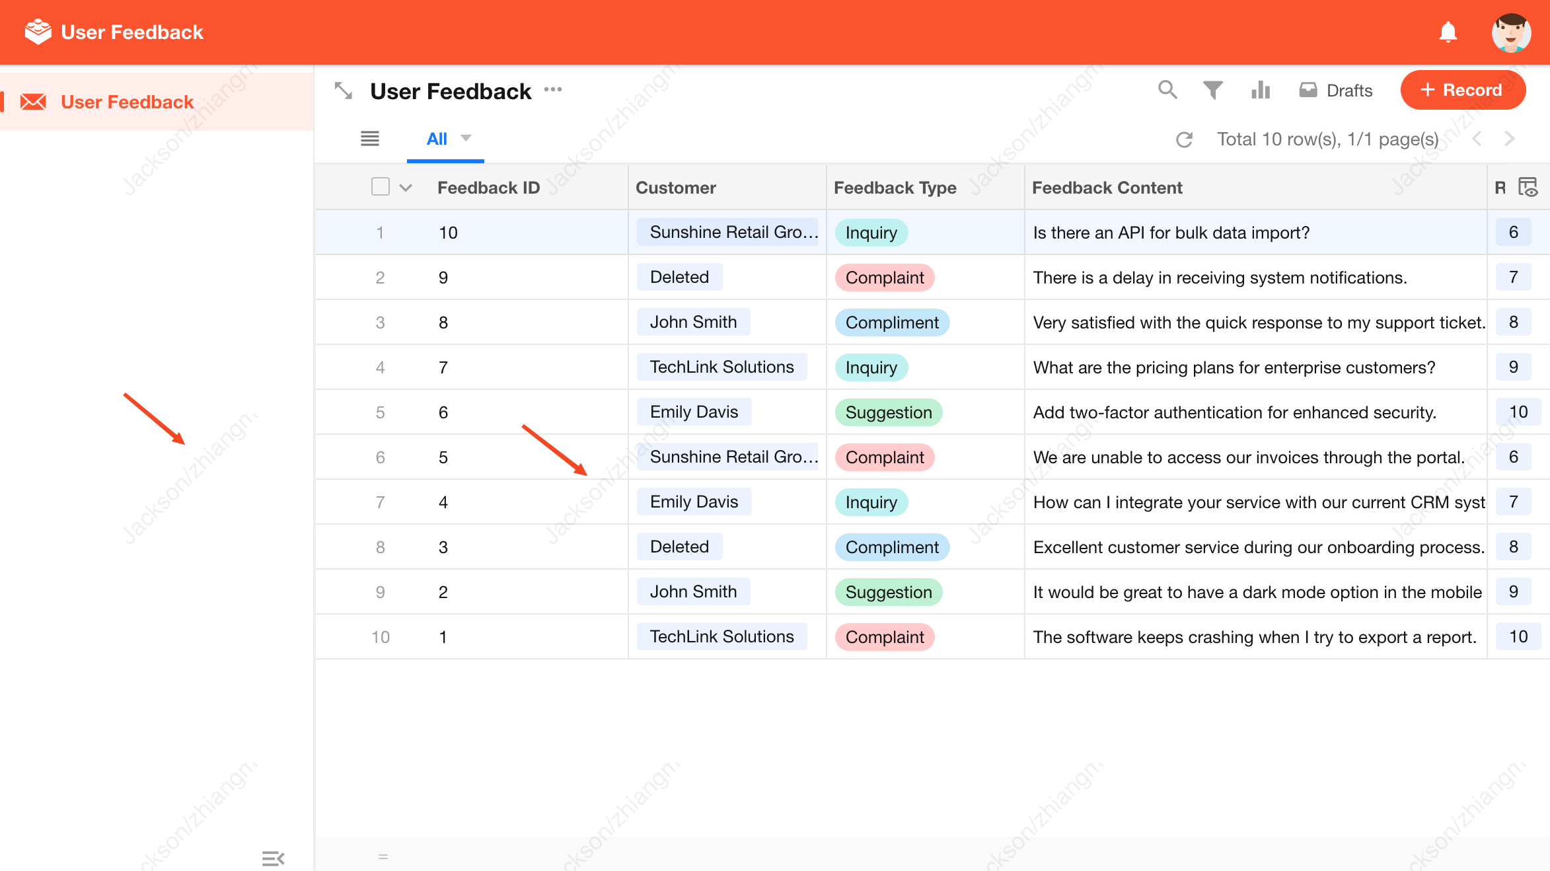Toggle full-screen expand arrows icon

coord(344,91)
